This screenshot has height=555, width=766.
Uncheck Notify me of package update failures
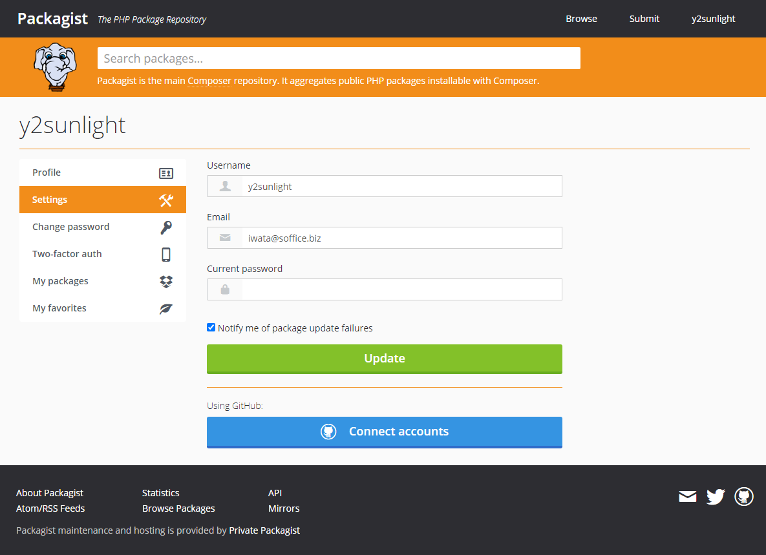point(211,328)
